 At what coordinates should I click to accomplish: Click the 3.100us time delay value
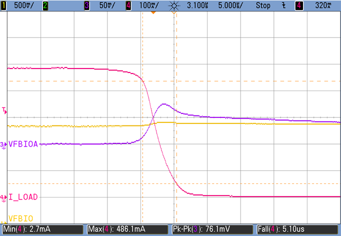coord(197,5)
